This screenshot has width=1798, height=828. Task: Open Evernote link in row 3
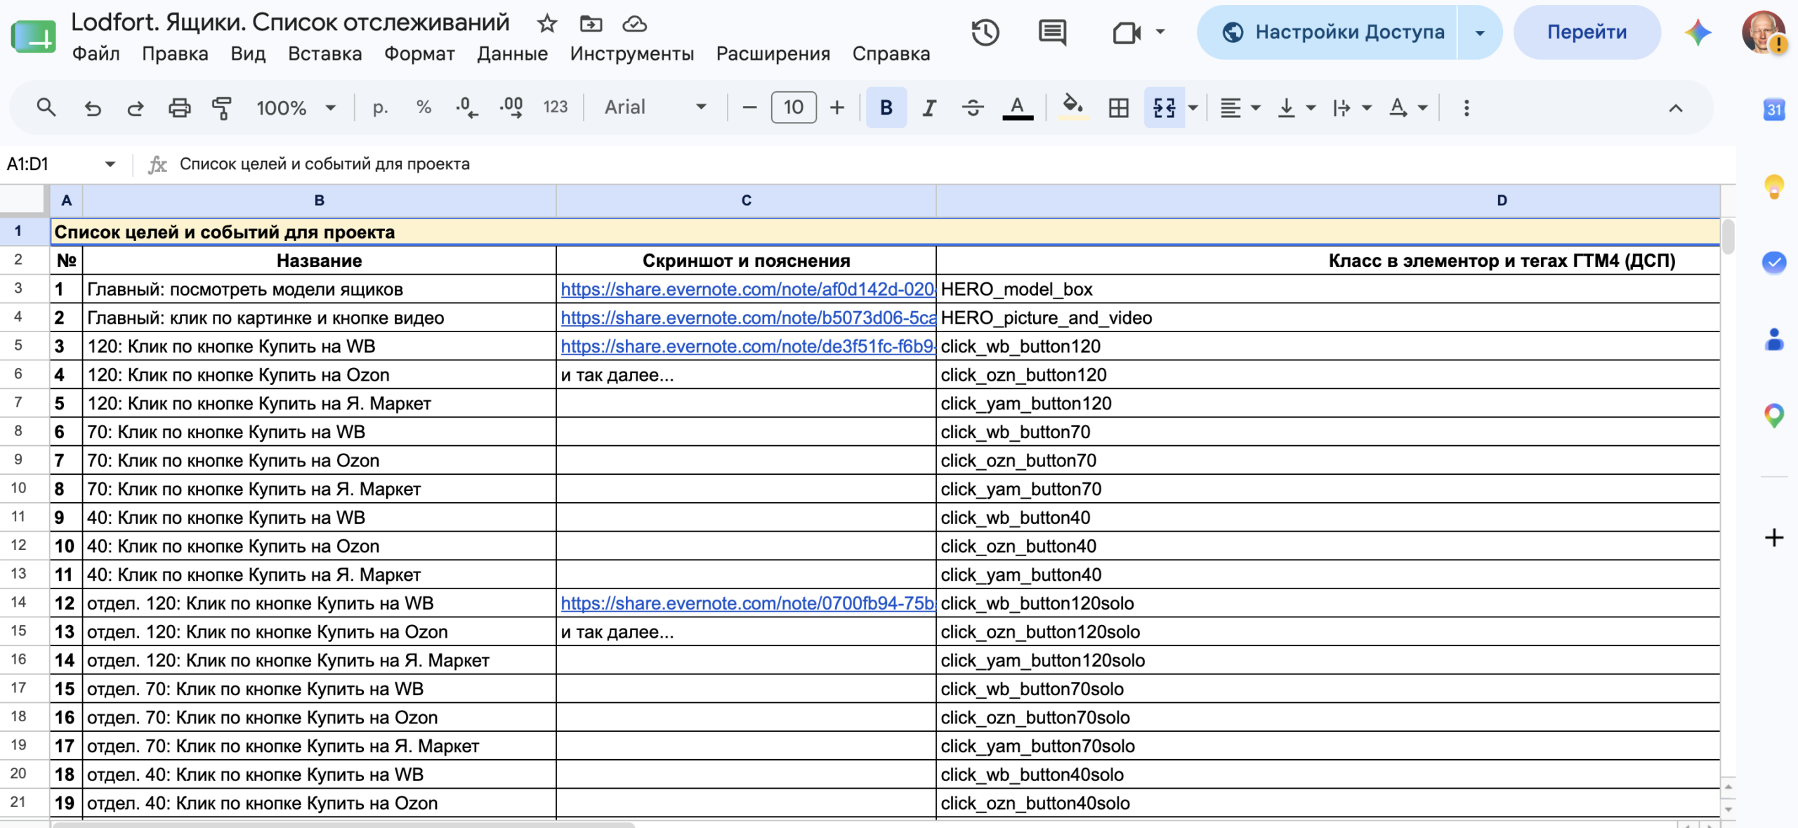pyautogui.click(x=748, y=289)
